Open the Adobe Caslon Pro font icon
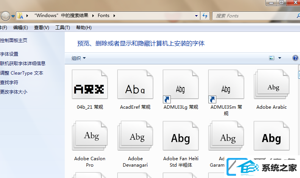Viewport: 300px width, 178px height. (x=90, y=136)
